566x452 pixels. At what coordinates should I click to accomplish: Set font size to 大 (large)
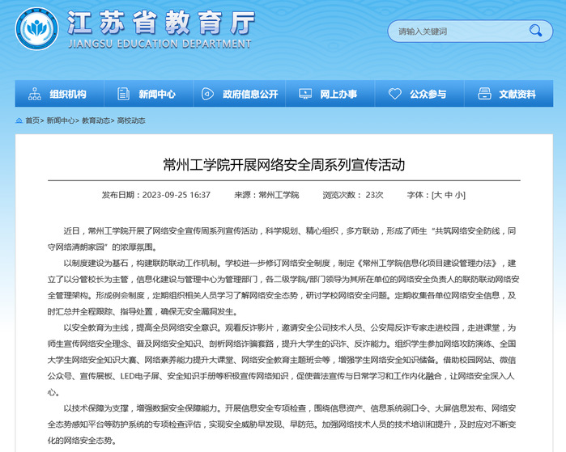tap(436, 196)
